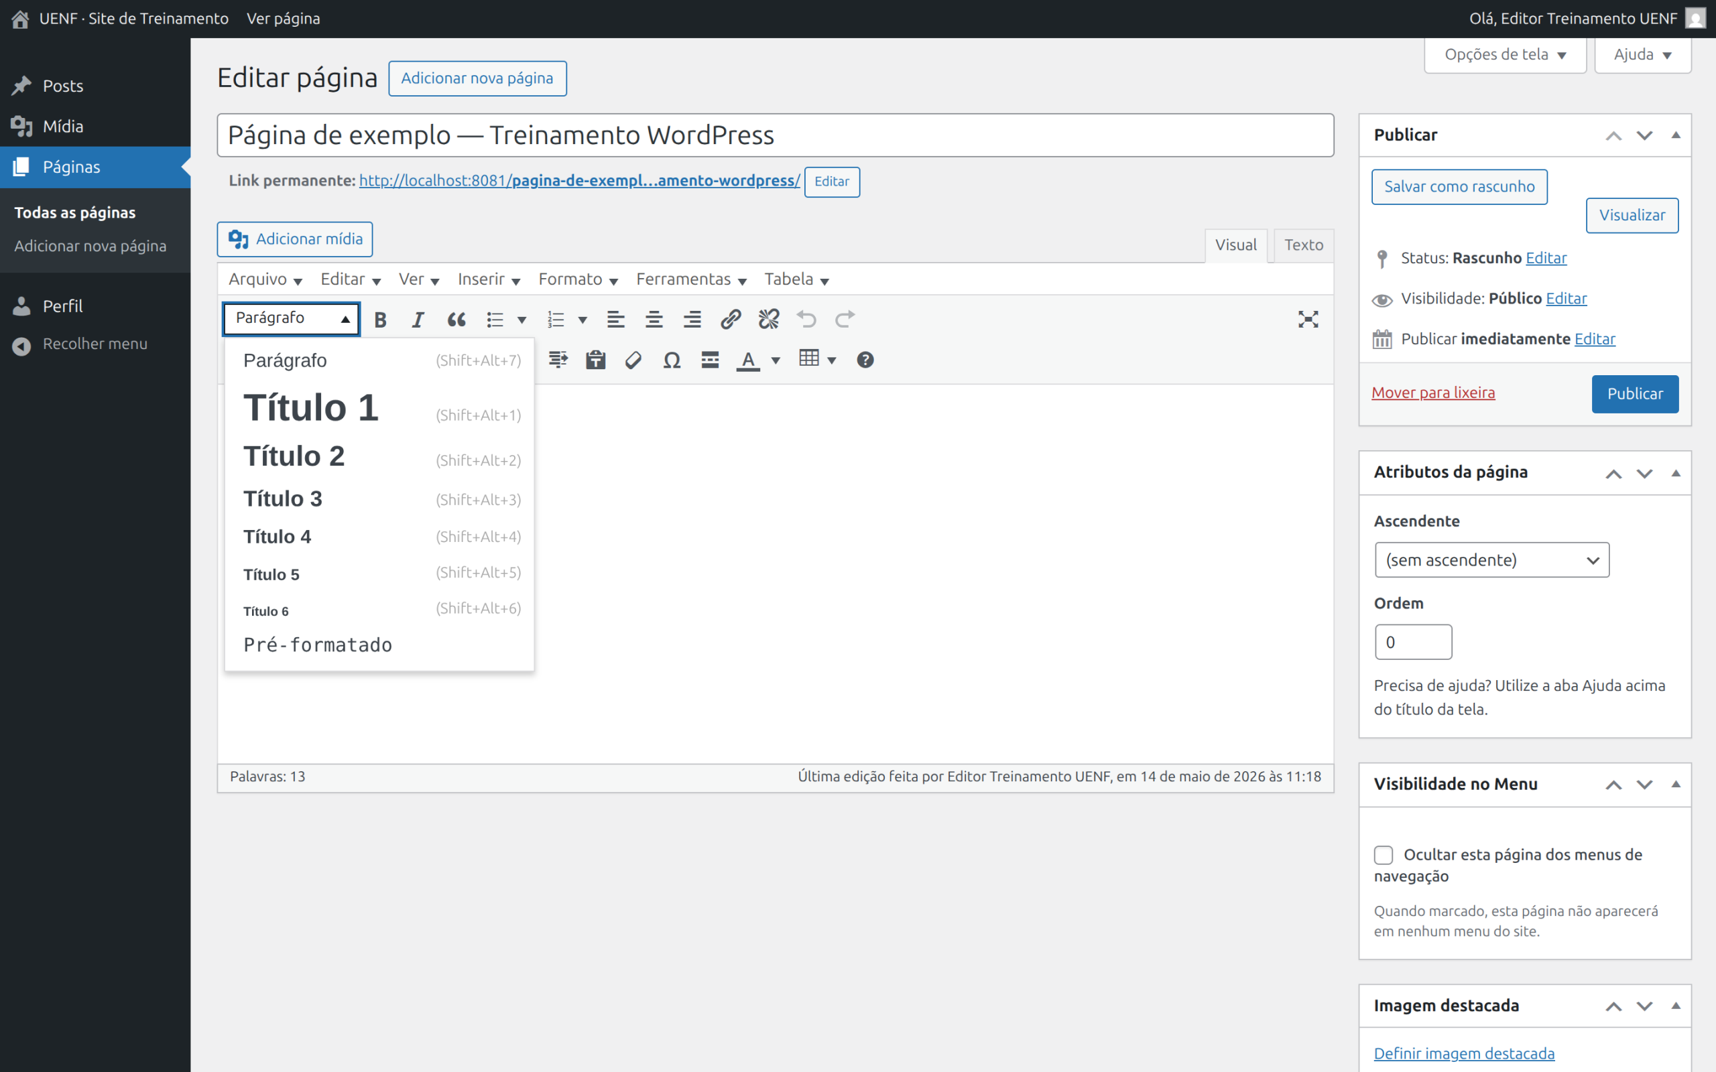Collapse the Visibilidade no Menu panel
Image resolution: width=1716 pixels, height=1072 pixels.
1676,784
